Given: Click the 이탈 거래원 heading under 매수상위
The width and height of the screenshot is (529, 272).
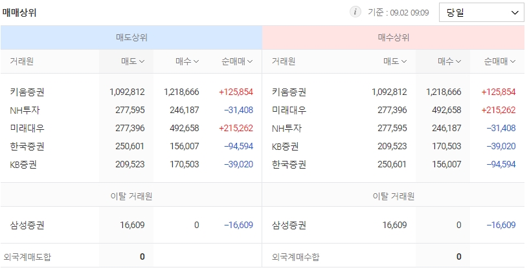Looking at the screenshot, I should point(394,196).
